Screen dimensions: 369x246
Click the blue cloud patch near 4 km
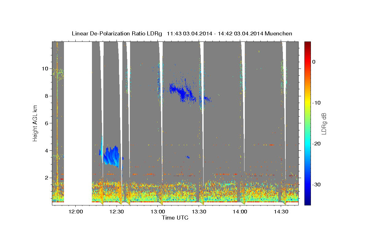pyautogui.click(x=111, y=157)
